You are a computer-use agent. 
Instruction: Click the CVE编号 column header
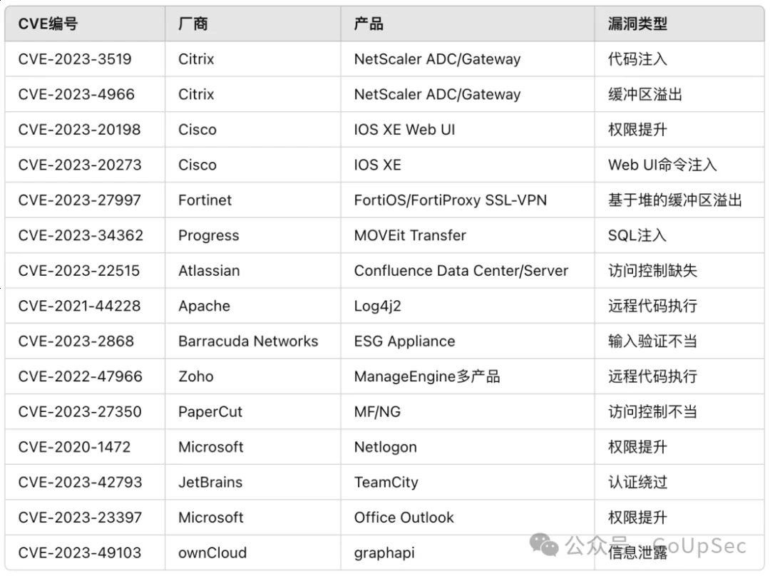[48, 24]
